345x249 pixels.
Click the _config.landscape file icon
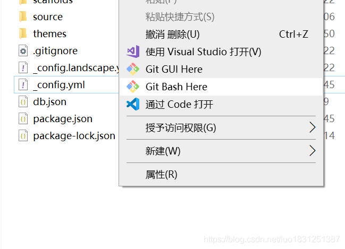point(23,67)
